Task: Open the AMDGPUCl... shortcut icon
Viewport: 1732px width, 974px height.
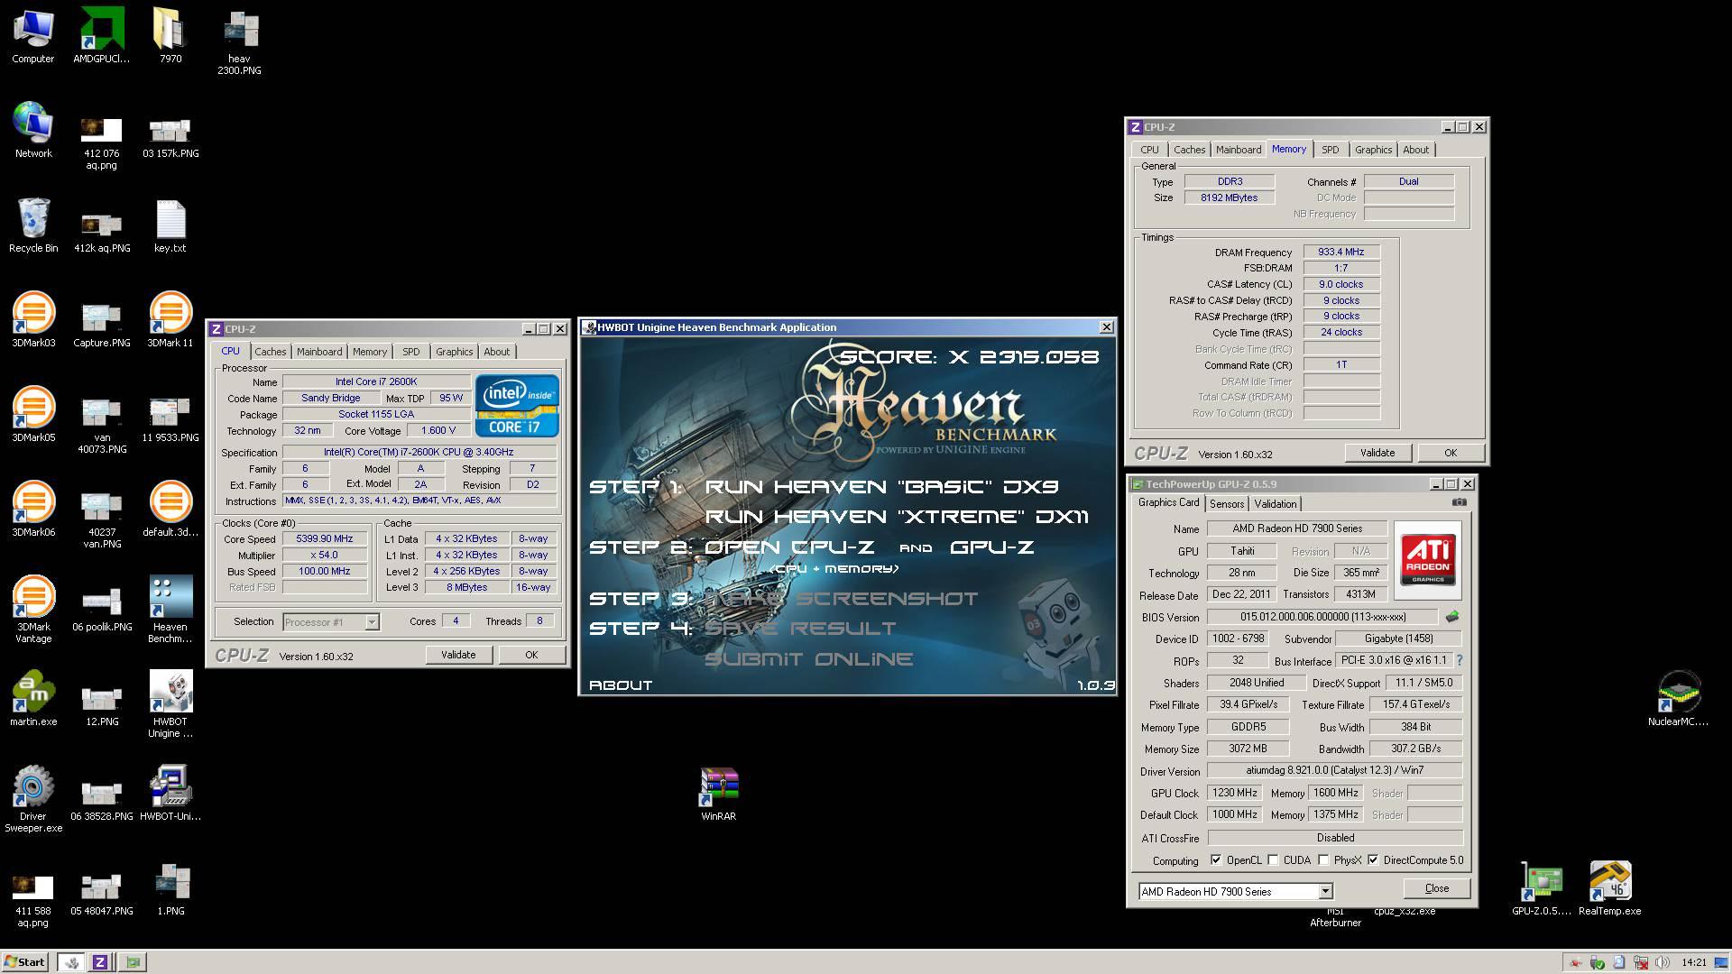Action: [x=101, y=36]
